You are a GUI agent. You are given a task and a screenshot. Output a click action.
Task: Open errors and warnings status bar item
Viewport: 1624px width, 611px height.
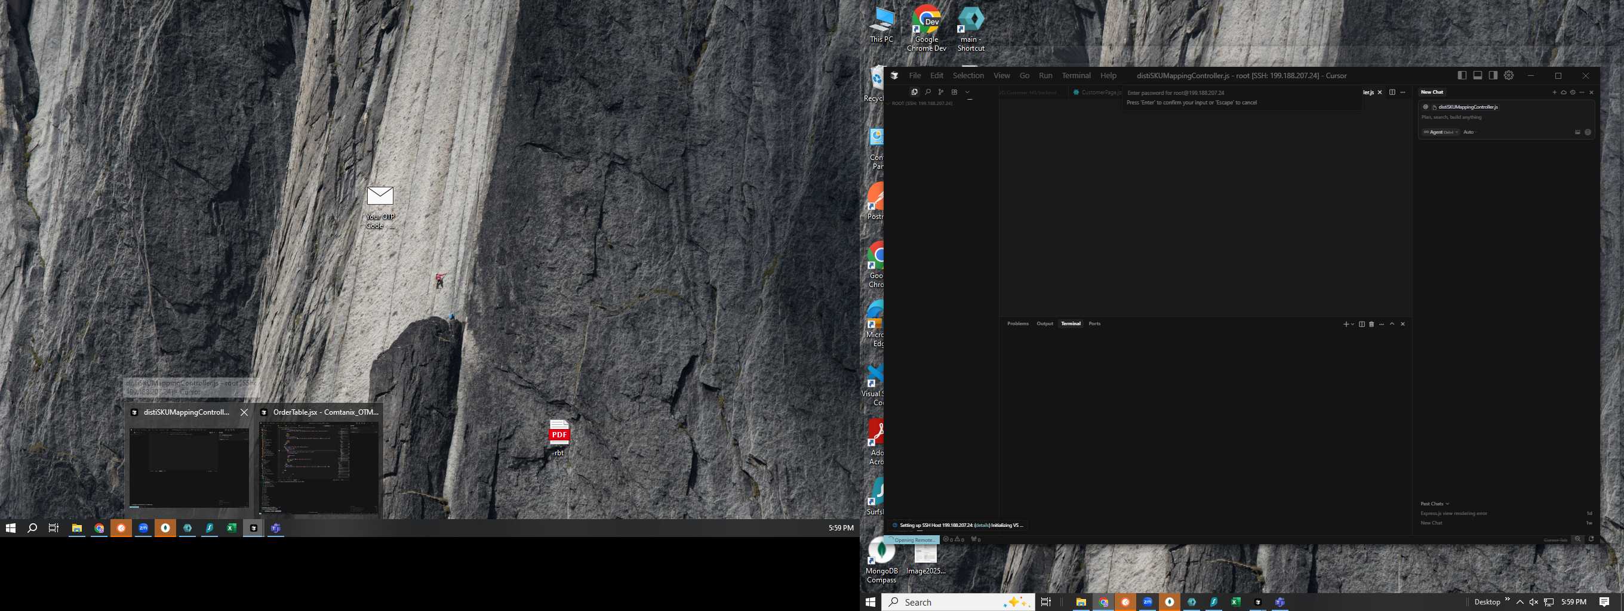(954, 540)
